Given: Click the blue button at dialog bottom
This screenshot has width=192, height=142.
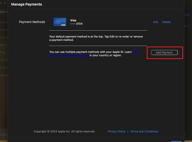Looking at the screenshot, I should point(176,141).
